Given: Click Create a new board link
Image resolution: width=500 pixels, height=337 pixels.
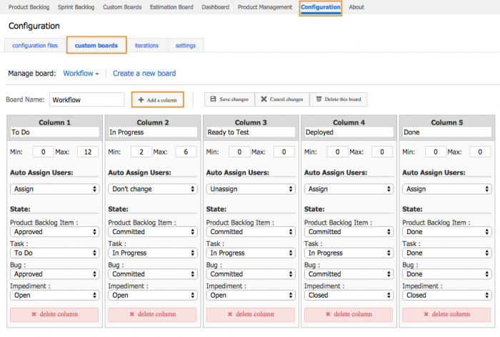Looking at the screenshot, I should [144, 74].
